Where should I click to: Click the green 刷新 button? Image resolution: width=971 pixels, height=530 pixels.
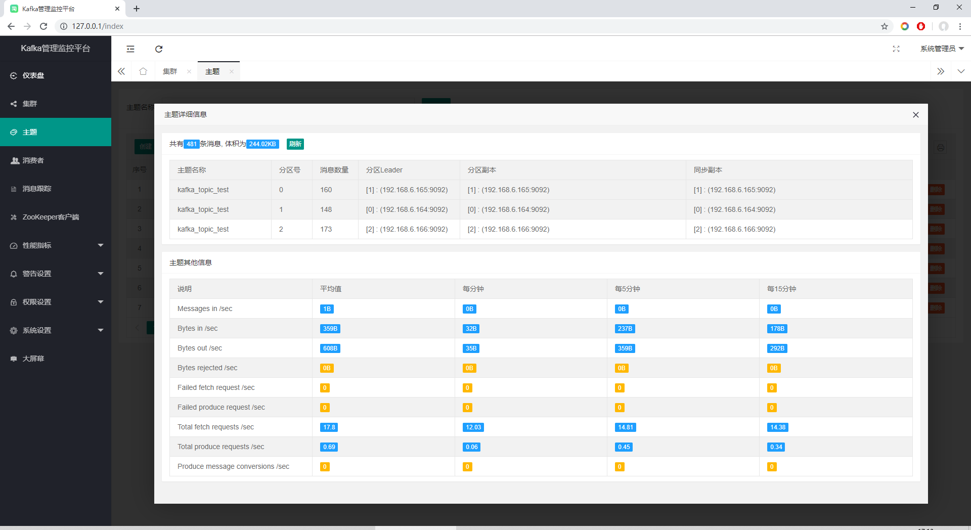(x=295, y=144)
